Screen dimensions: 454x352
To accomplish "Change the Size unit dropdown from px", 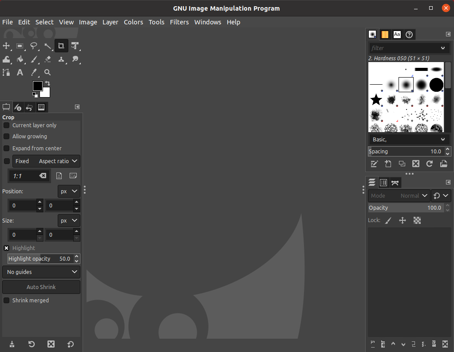I will [x=69, y=220].
